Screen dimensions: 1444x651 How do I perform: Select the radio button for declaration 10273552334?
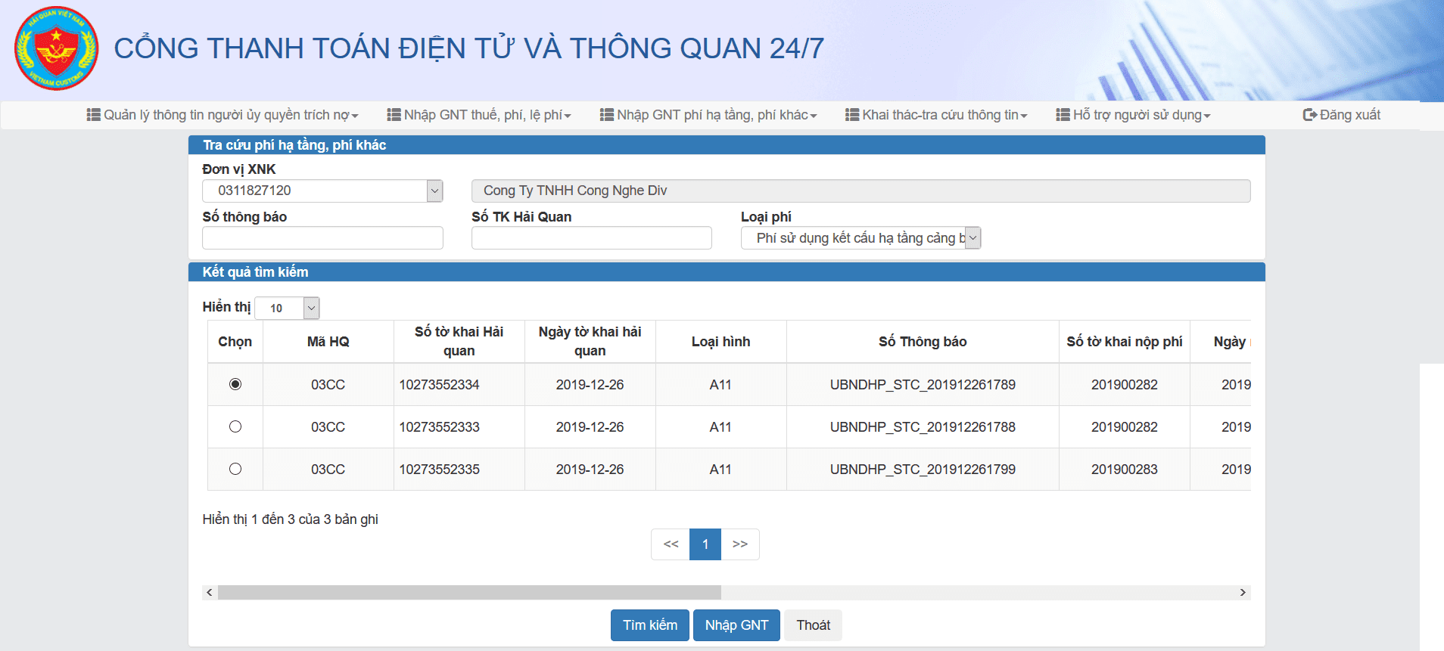(235, 384)
